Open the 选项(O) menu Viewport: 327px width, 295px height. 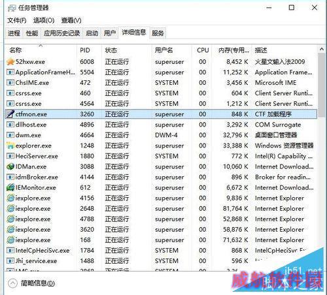tap(44, 20)
